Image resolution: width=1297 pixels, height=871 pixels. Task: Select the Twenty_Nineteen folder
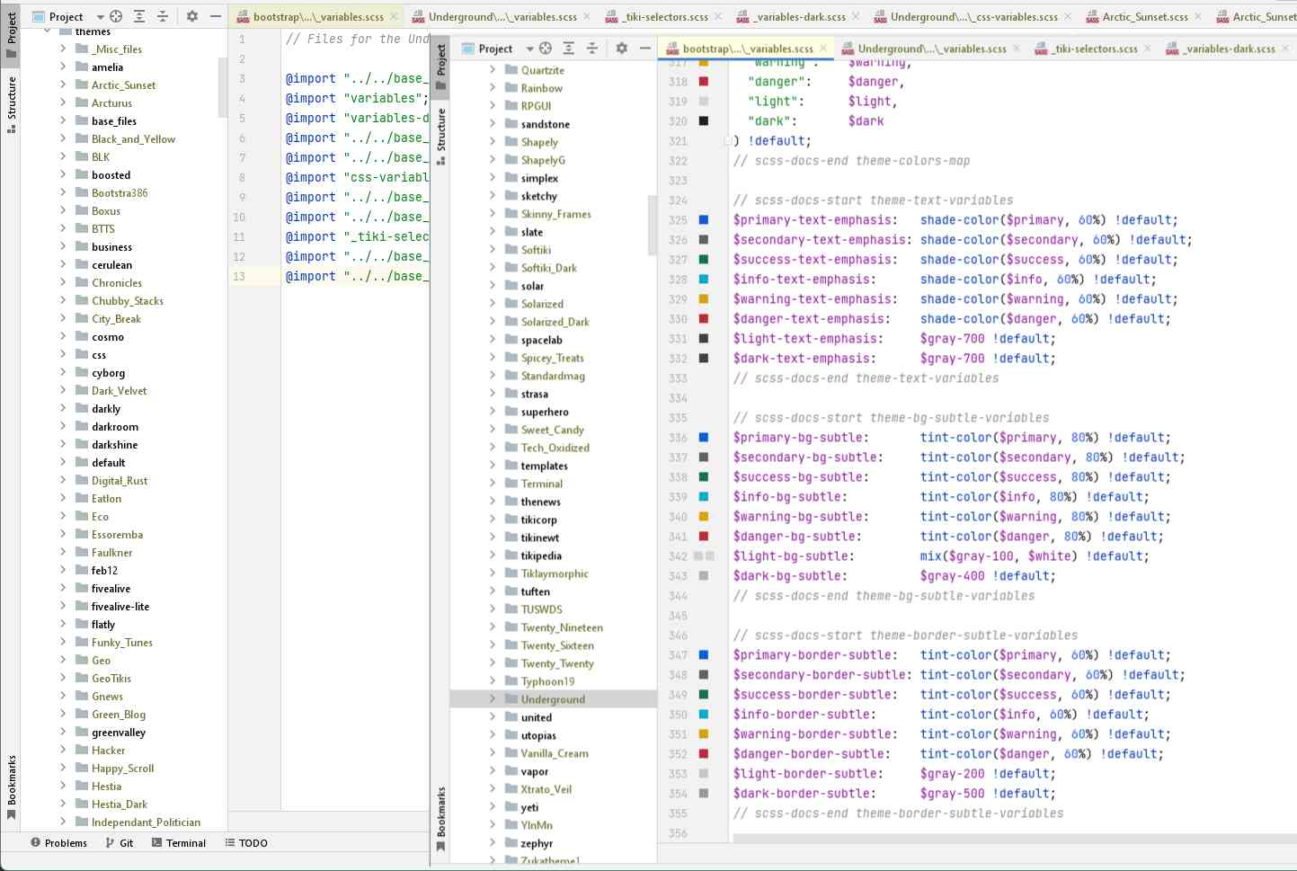561,627
